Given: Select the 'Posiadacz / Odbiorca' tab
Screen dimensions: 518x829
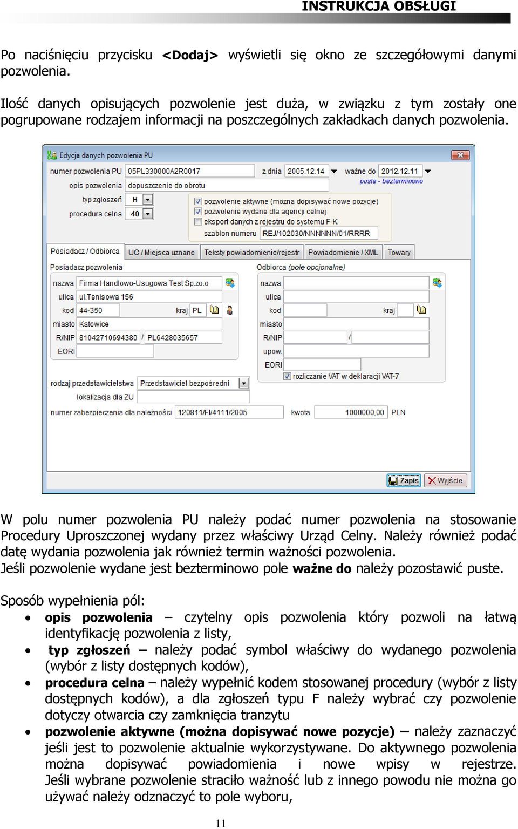Looking at the screenshot, I should (x=85, y=252).
